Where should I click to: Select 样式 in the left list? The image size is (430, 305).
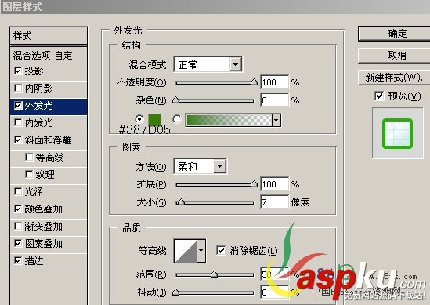49,36
